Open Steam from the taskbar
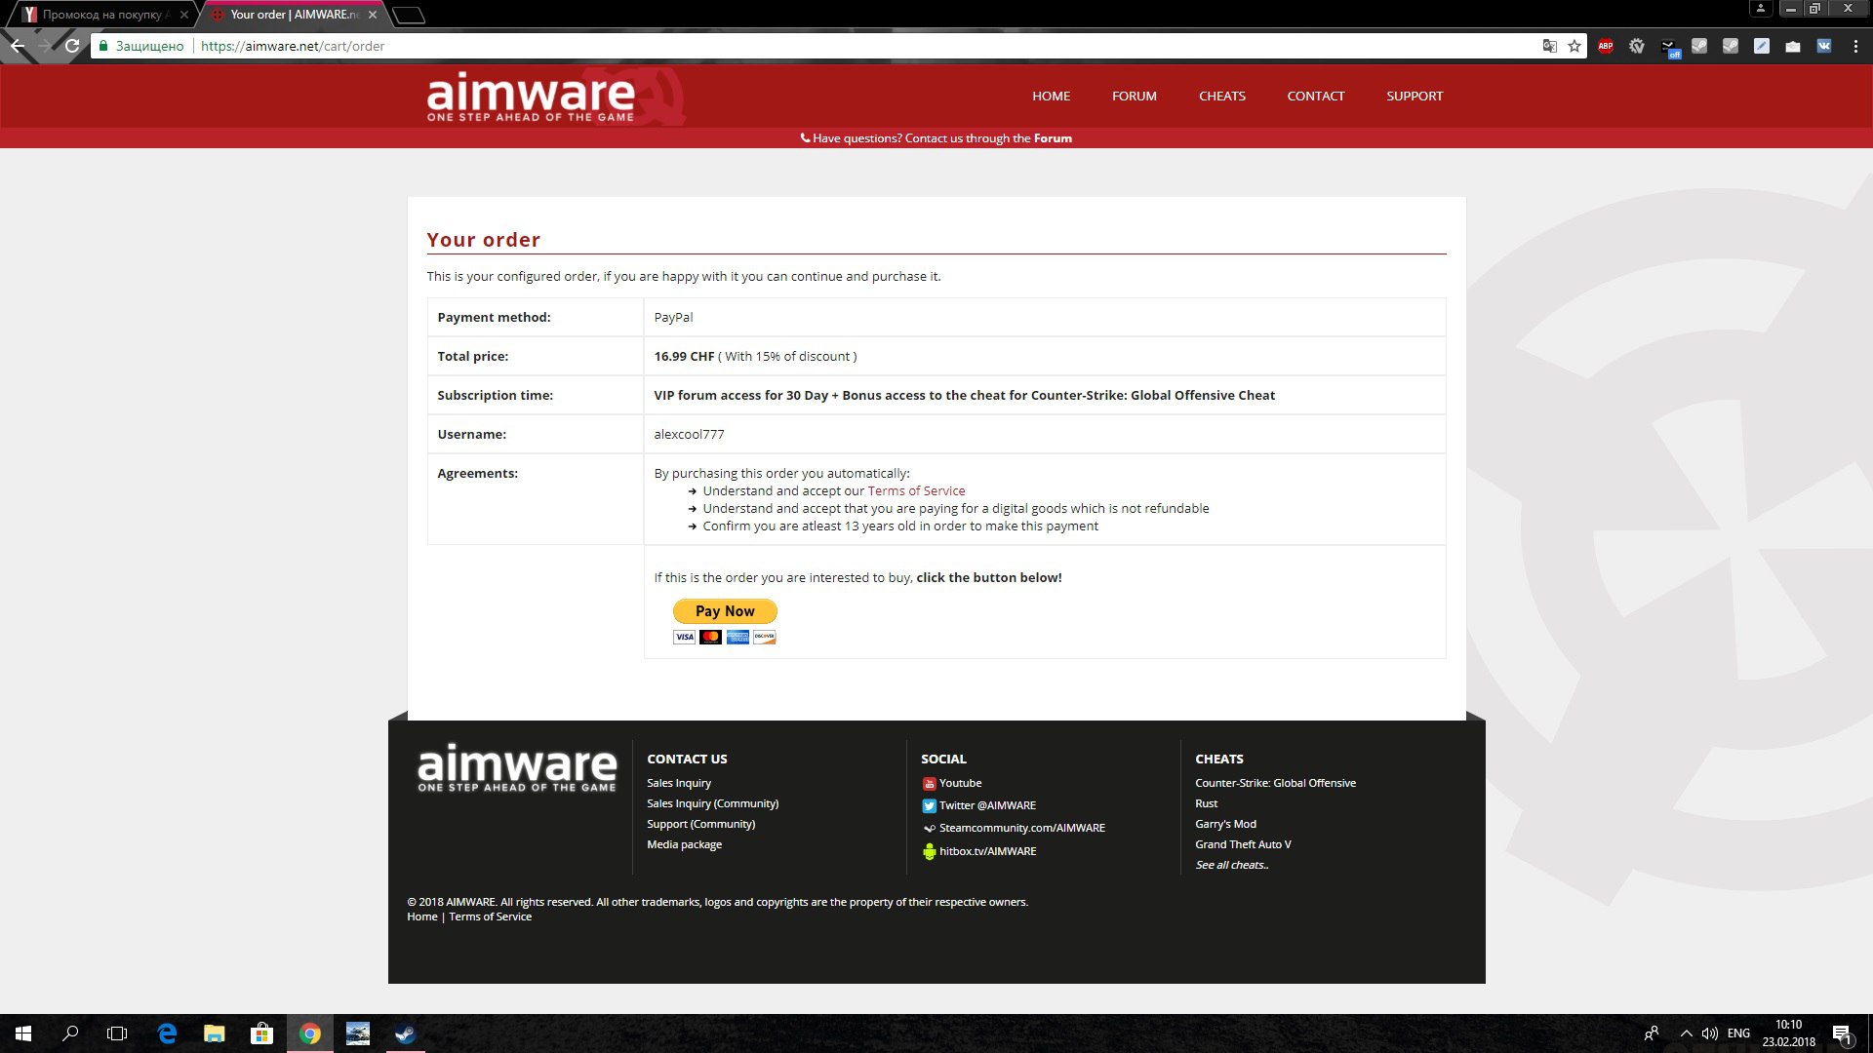The height and width of the screenshot is (1053, 1873). pos(405,1033)
